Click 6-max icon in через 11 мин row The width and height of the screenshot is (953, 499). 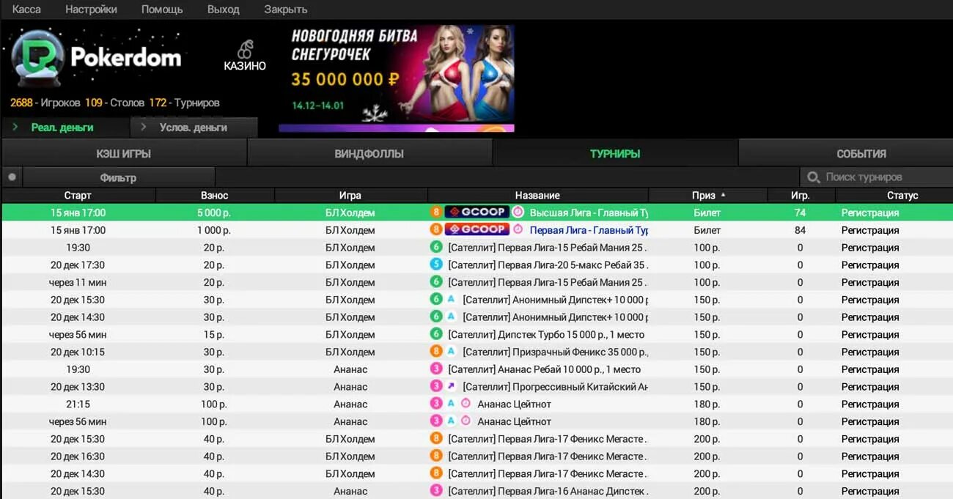pyautogui.click(x=436, y=282)
